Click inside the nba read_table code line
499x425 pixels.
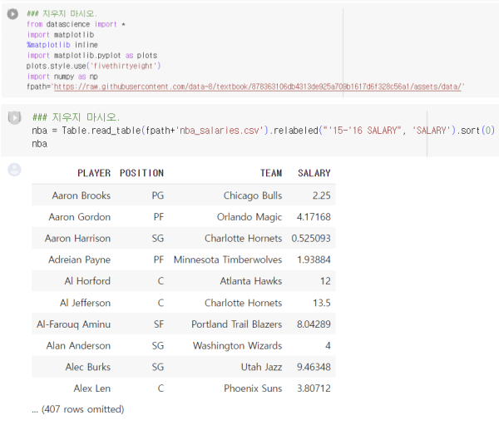click(x=263, y=131)
